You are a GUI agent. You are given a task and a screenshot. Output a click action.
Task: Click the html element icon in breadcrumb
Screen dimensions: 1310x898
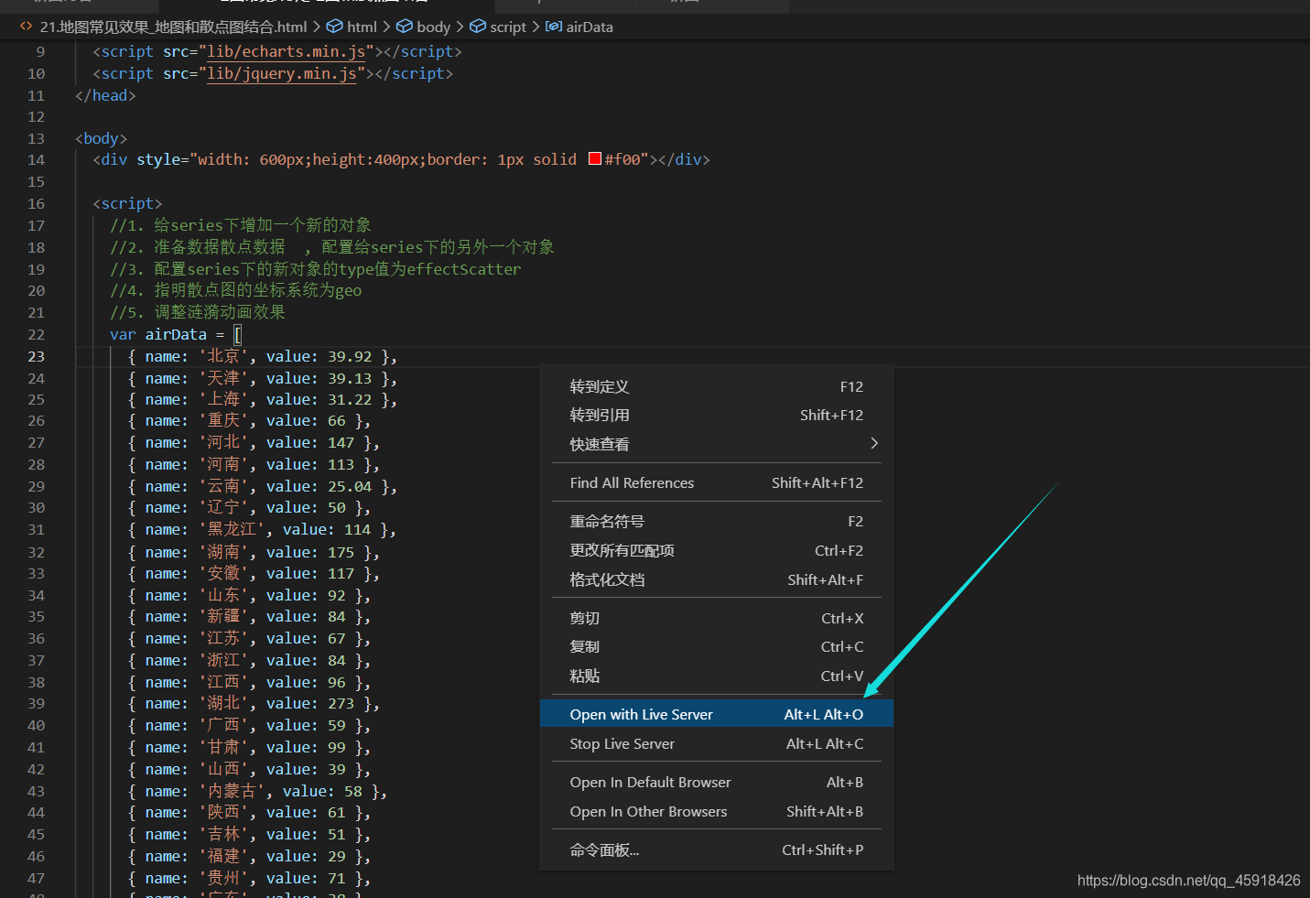point(335,27)
